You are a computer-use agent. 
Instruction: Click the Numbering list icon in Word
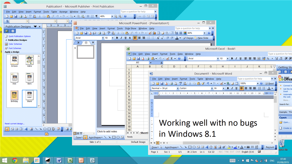[x=259, y=88]
